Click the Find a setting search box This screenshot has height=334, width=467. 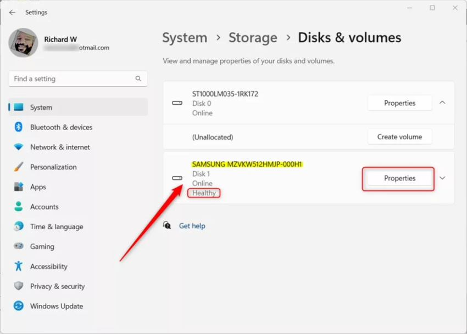pos(74,79)
